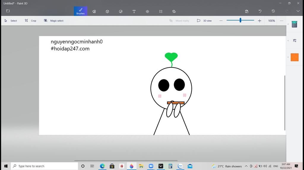
Task: Open the three-dots more options menu
Action: pyautogui.click(x=281, y=21)
